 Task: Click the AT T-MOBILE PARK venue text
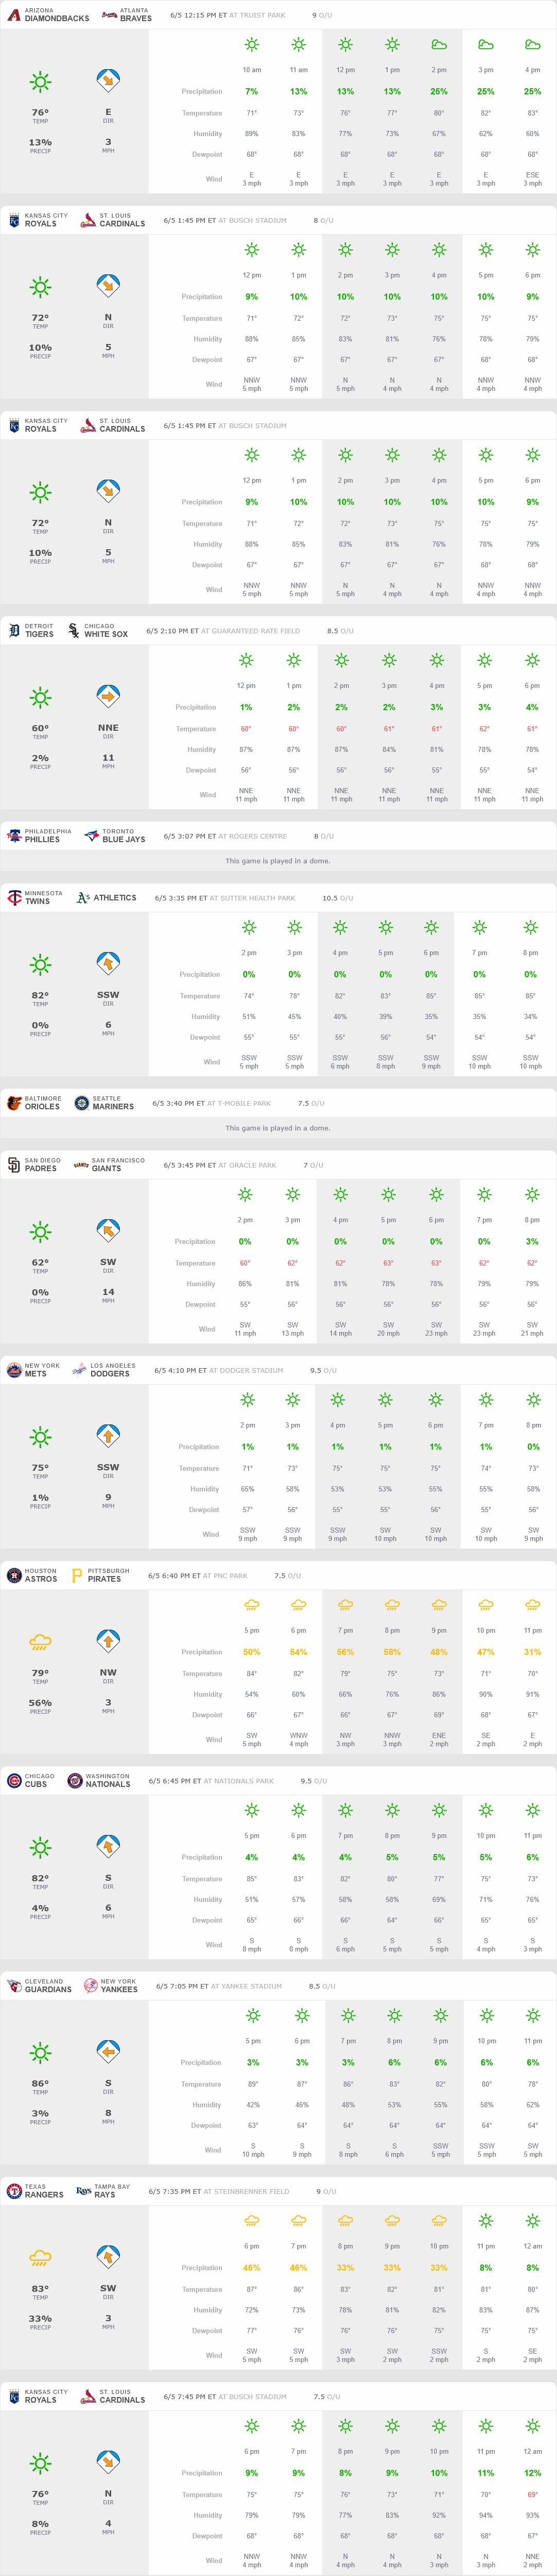(239, 1103)
